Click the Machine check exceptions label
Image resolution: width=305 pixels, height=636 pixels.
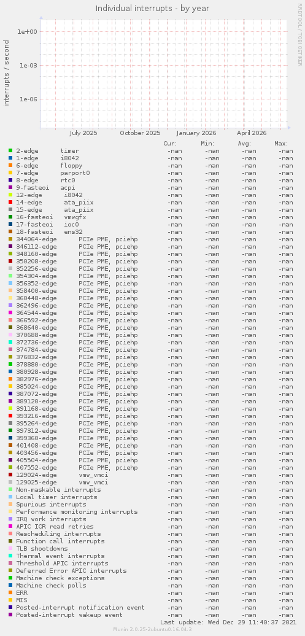point(60,578)
